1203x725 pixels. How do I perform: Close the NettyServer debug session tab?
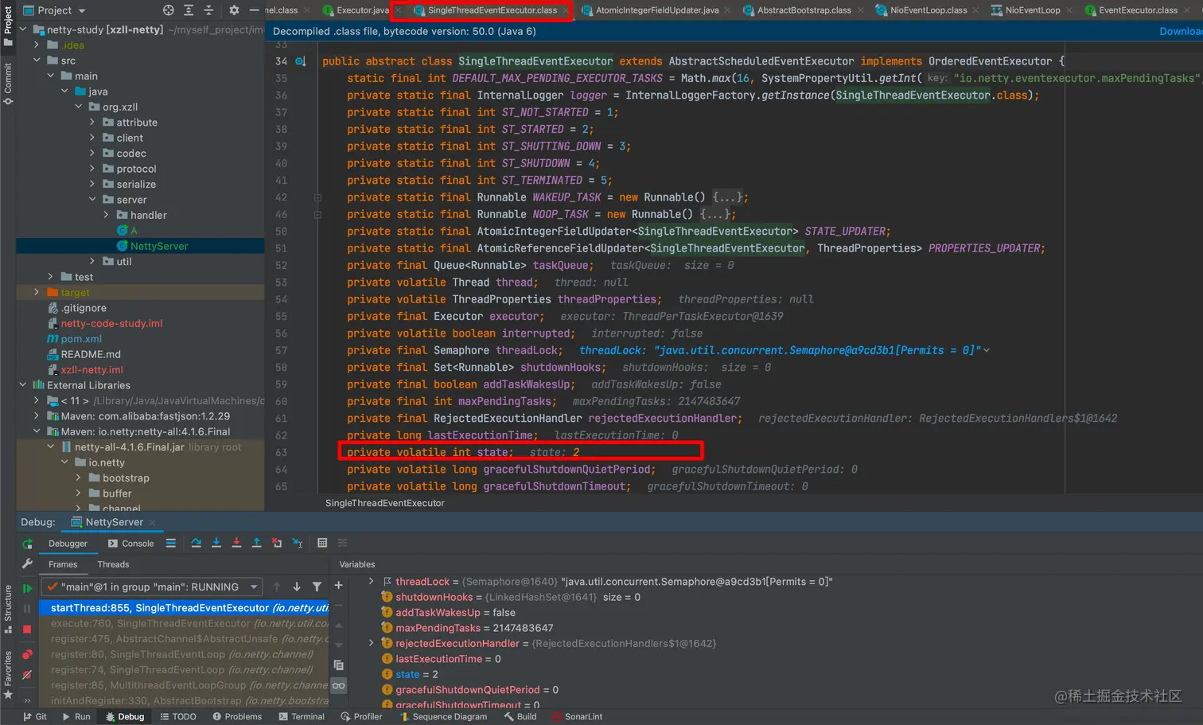click(x=152, y=522)
